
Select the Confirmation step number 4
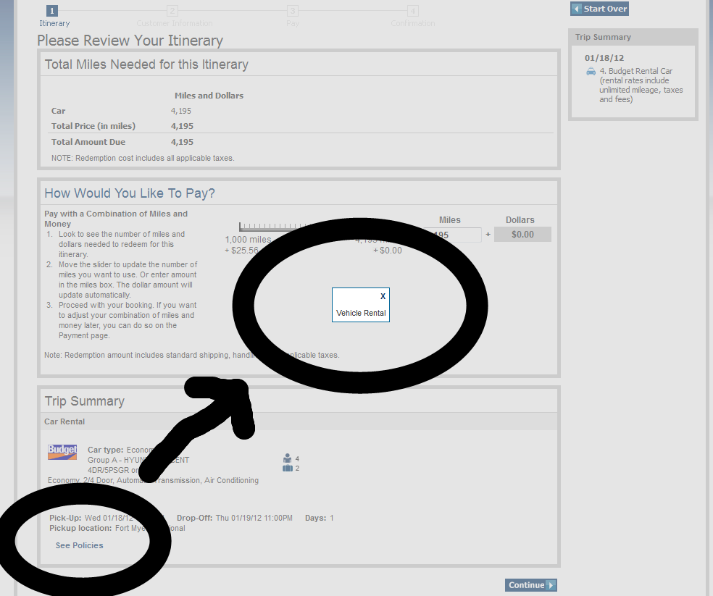click(x=412, y=11)
